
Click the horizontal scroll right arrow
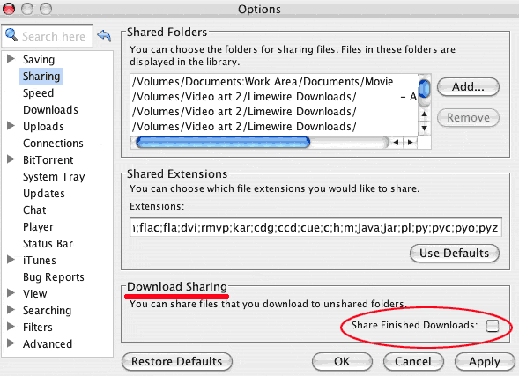tap(411, 143)
